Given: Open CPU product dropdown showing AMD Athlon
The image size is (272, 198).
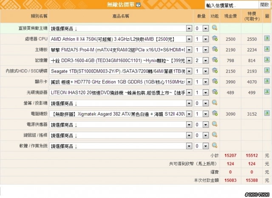Looking at the screenshot, I should tap(121, 39).
